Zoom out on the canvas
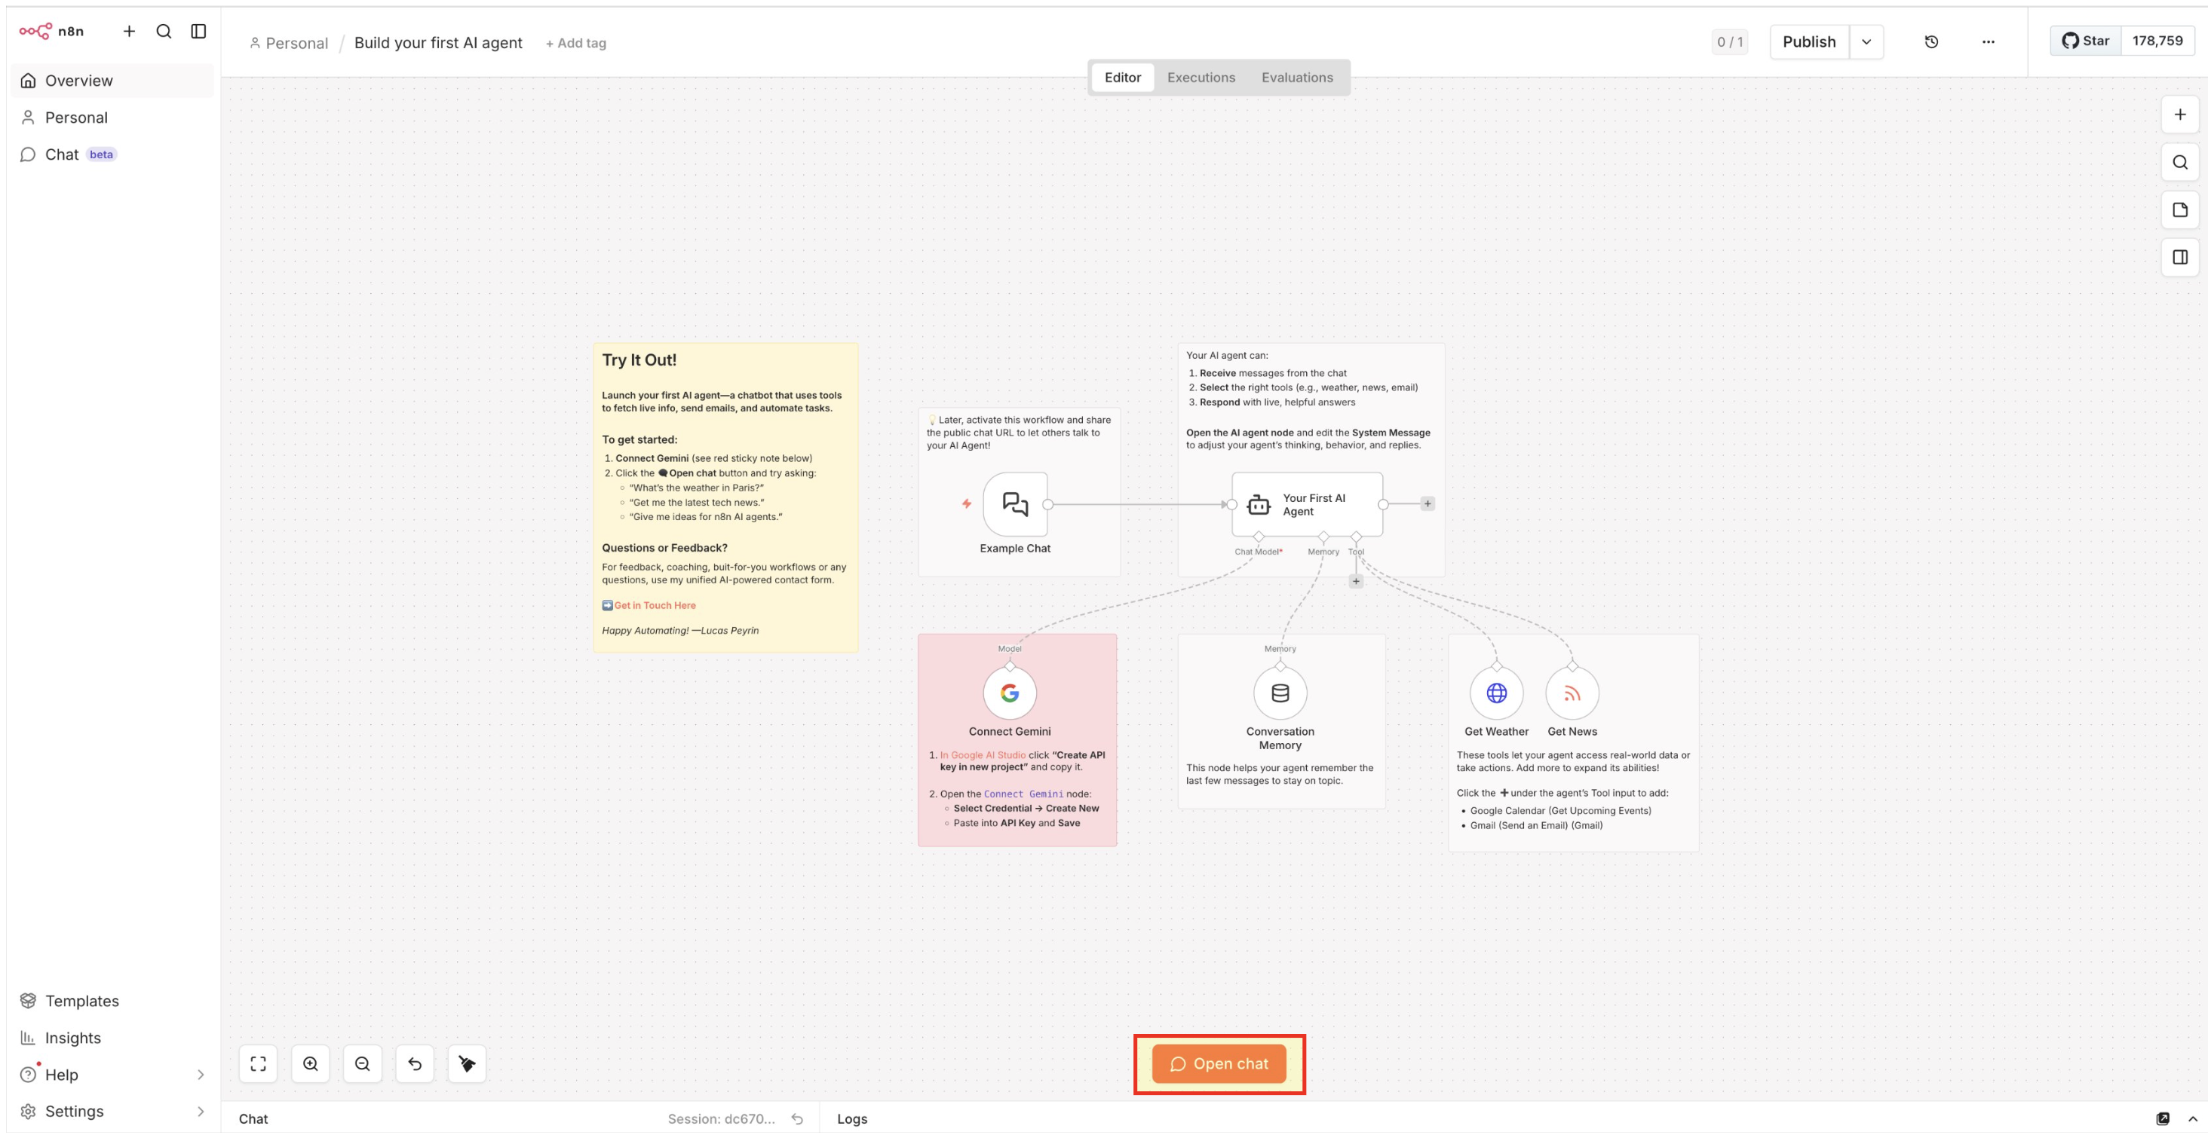This screenshot has height=1138, width=2208. coord(363,1064)
